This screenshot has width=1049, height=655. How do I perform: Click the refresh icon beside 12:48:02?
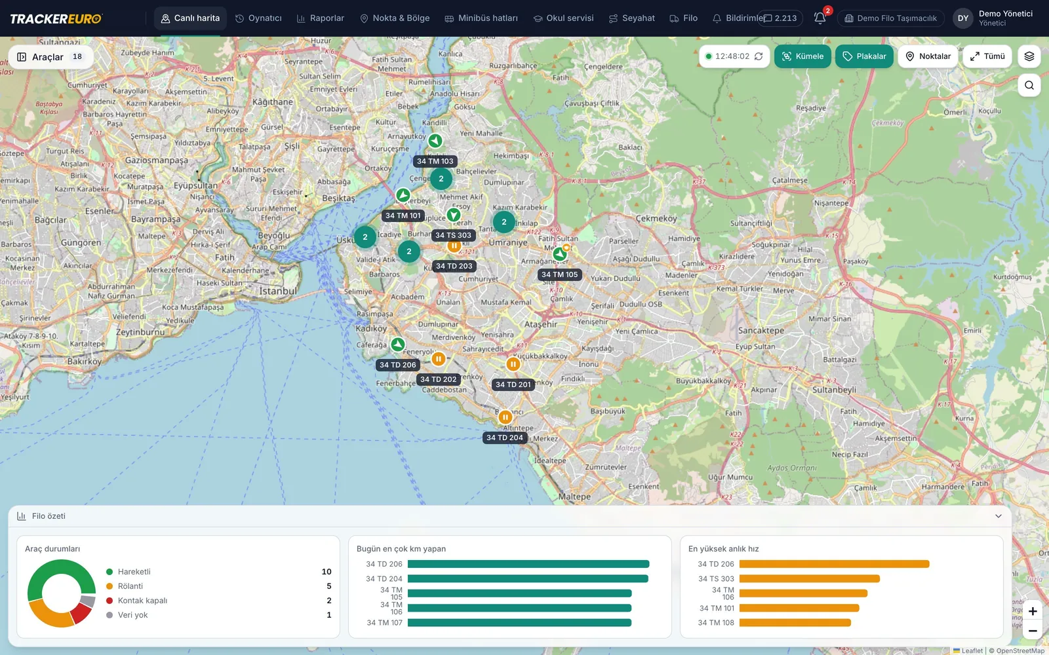(x=759, y=56)
